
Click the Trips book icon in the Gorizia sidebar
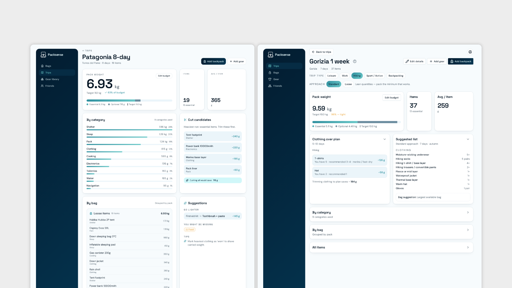[x=270, y=66]
